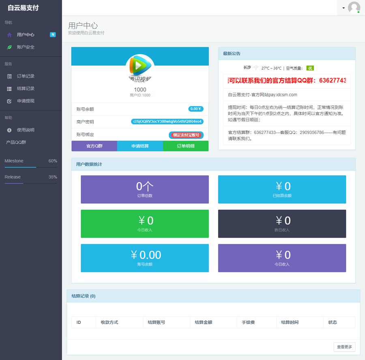
Task: Click the blue 已结算余额 stat card
Action: coord(282,190)
